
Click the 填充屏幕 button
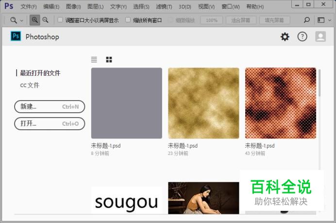[274, 20]
